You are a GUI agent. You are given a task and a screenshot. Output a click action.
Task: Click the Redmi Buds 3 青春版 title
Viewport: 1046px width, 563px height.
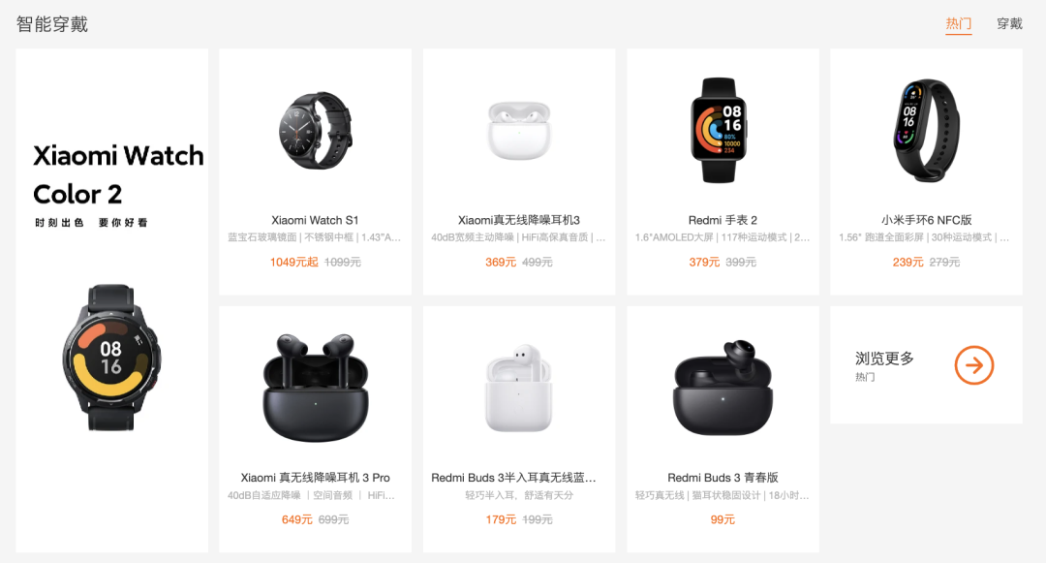coord(723,478)
